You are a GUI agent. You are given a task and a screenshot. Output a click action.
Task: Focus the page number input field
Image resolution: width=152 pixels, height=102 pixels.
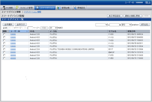click(x=30, y=28)
